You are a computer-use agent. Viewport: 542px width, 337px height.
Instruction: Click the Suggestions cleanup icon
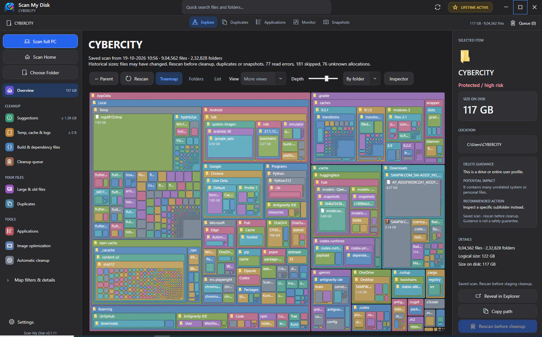(10, 118)
